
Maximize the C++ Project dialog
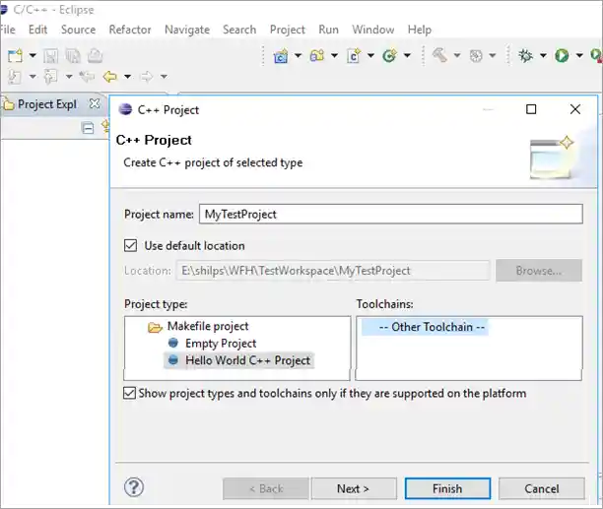(531, 109)
